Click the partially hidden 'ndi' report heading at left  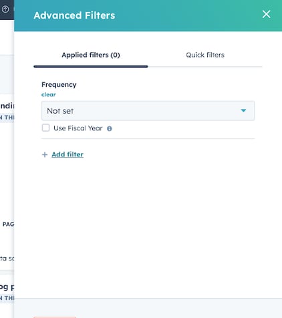tap(7, 106)
